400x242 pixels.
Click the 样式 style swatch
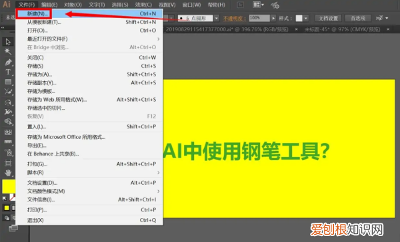click(299, 19)
